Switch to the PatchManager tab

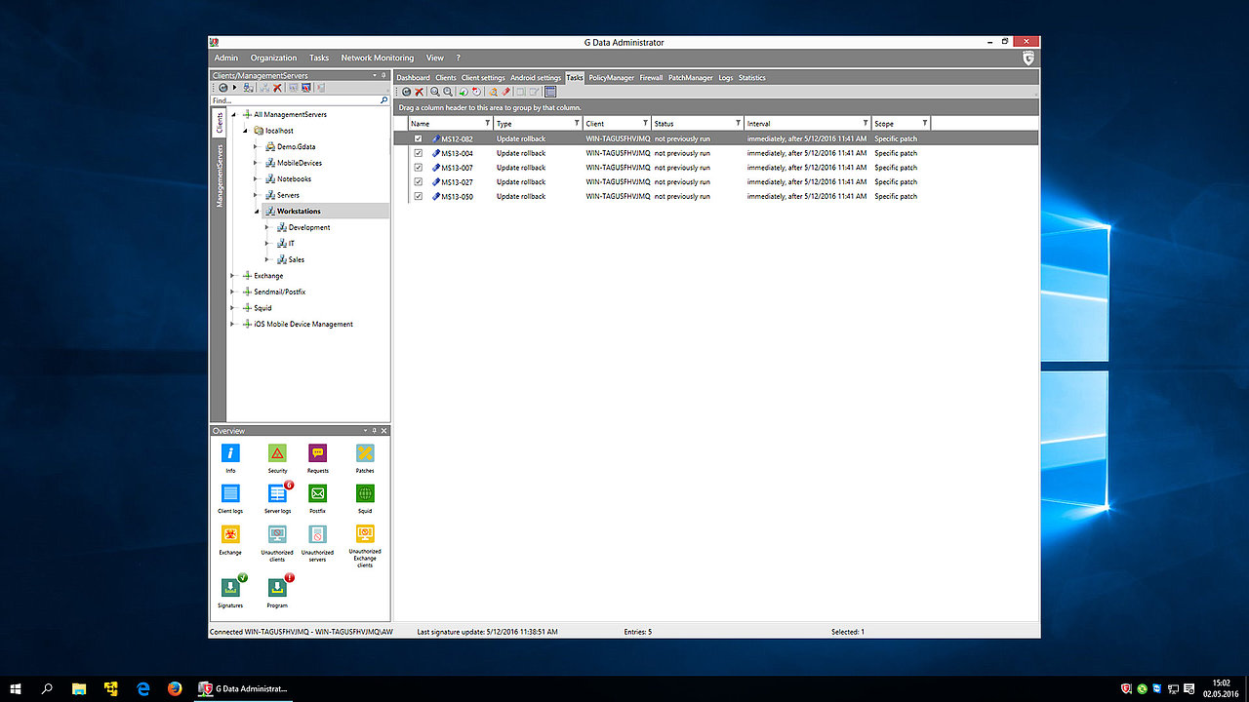tap(690, 78)
